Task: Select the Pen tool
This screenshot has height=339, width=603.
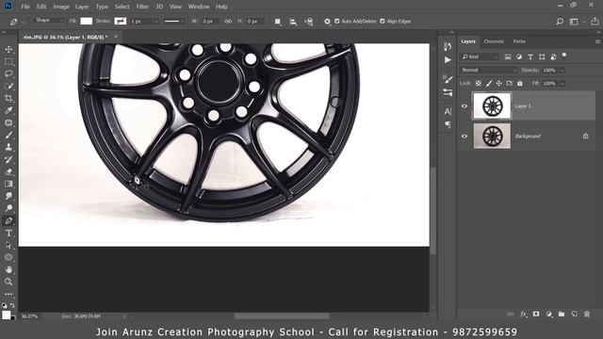Action: pos(8,220)
